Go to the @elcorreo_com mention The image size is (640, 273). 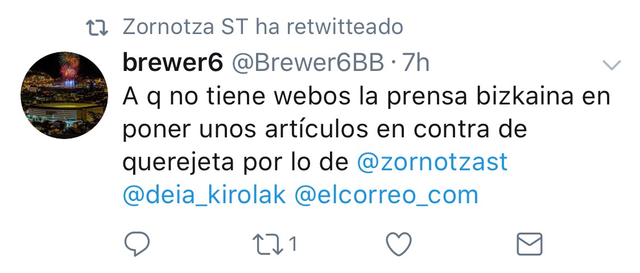tap(386, 195)
